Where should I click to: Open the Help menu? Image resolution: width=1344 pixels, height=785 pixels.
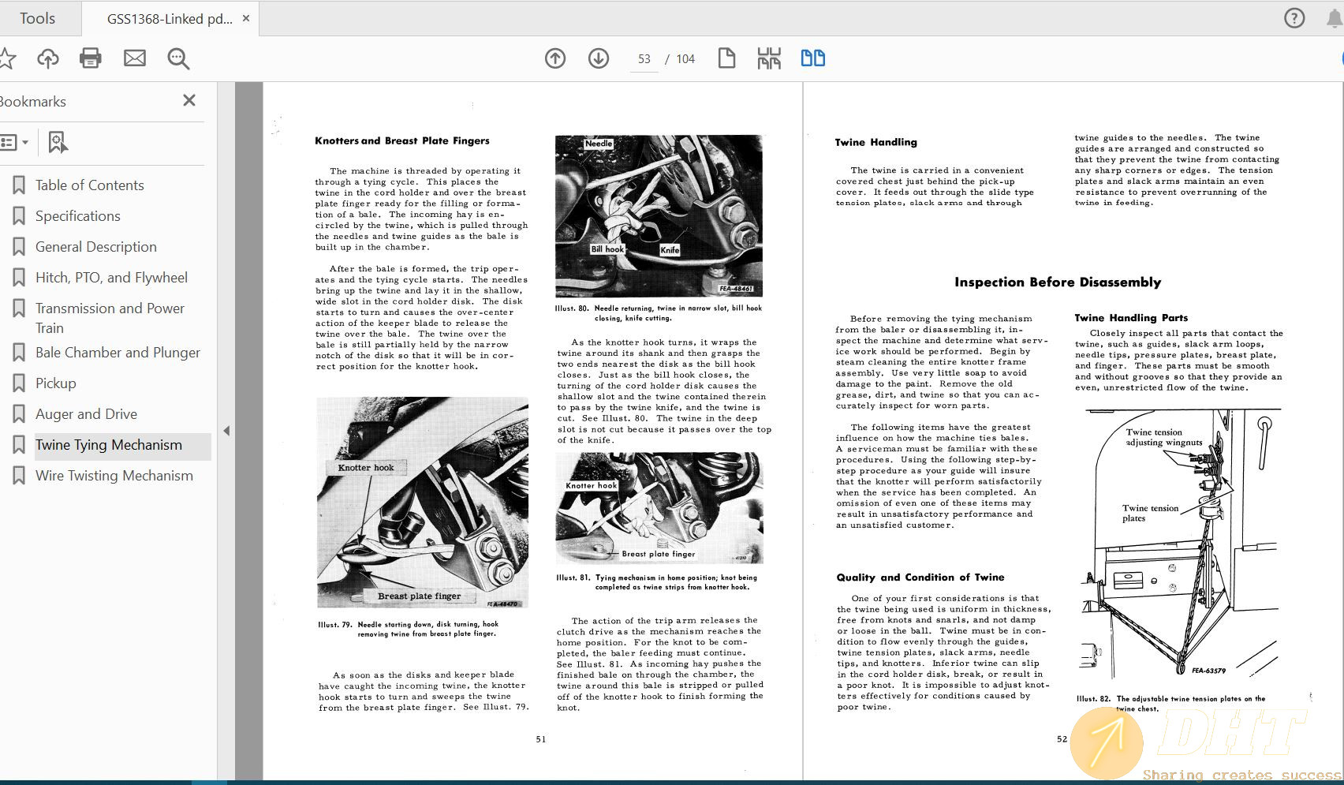[x=1294, y=17]
